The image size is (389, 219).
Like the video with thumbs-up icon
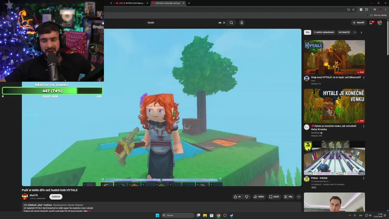(237, 197)
